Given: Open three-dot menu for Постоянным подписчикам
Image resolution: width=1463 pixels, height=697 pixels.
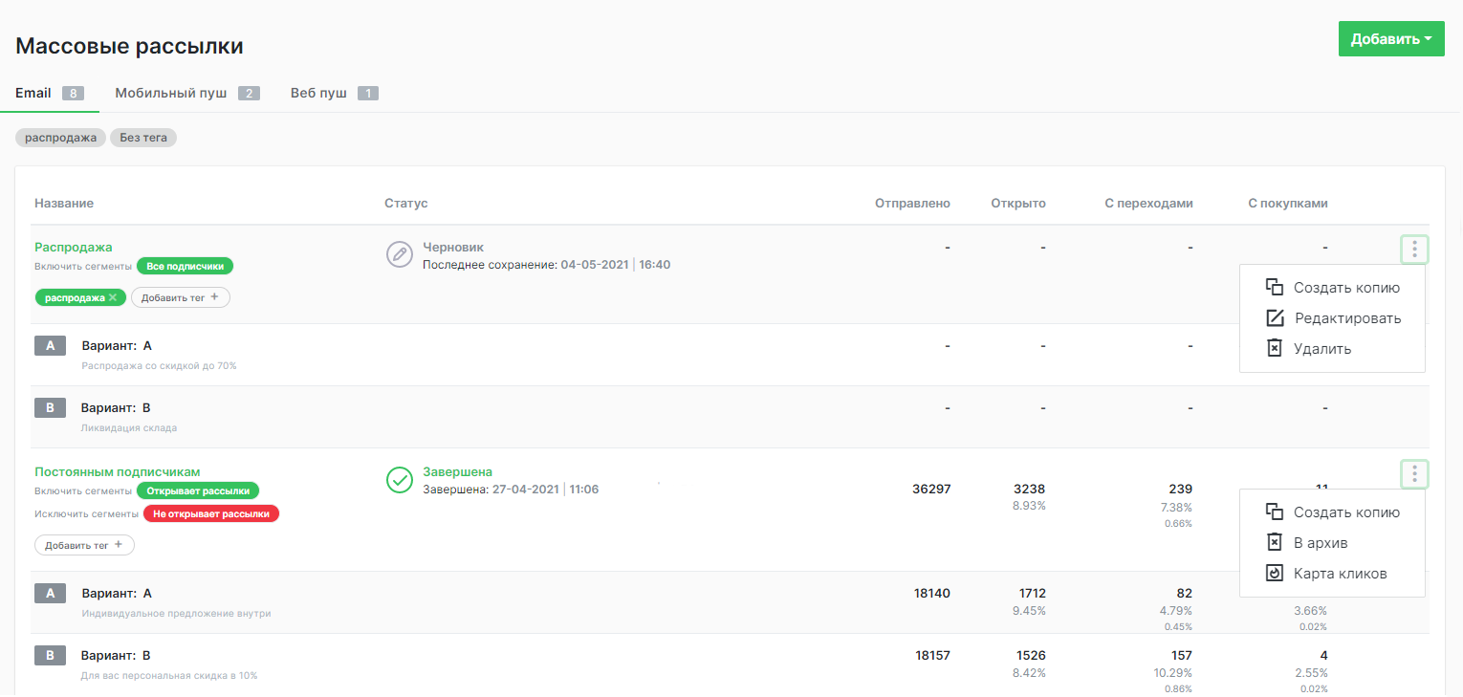Looking at the screenshot, I should (1414, 474).
